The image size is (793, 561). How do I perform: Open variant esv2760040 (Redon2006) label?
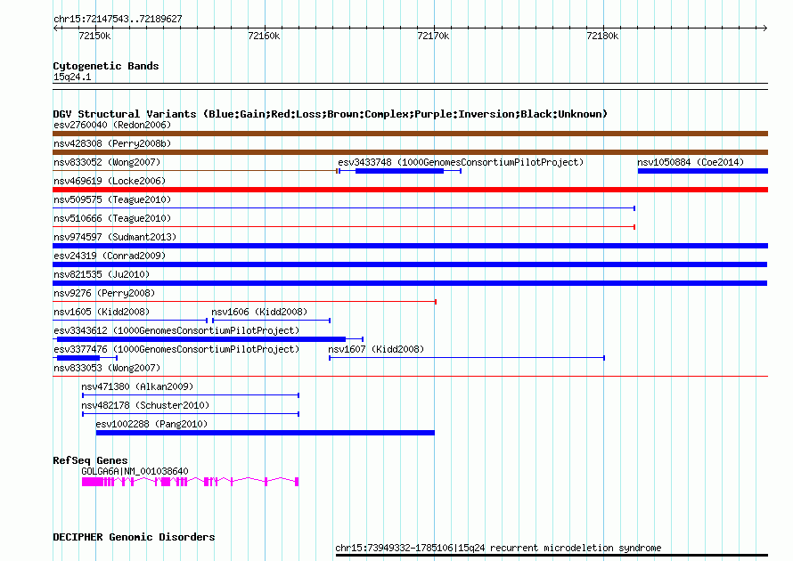tap(112, 125)
